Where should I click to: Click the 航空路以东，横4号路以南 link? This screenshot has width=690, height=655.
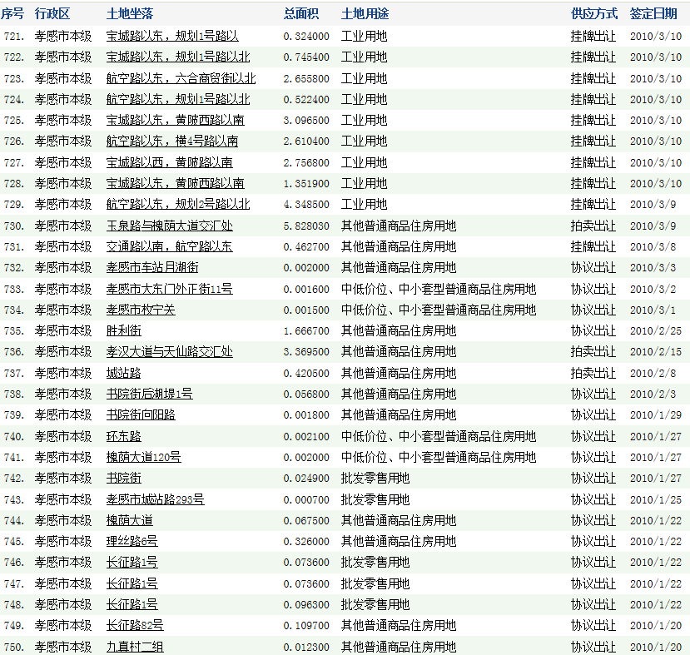(x=172, y=141)
